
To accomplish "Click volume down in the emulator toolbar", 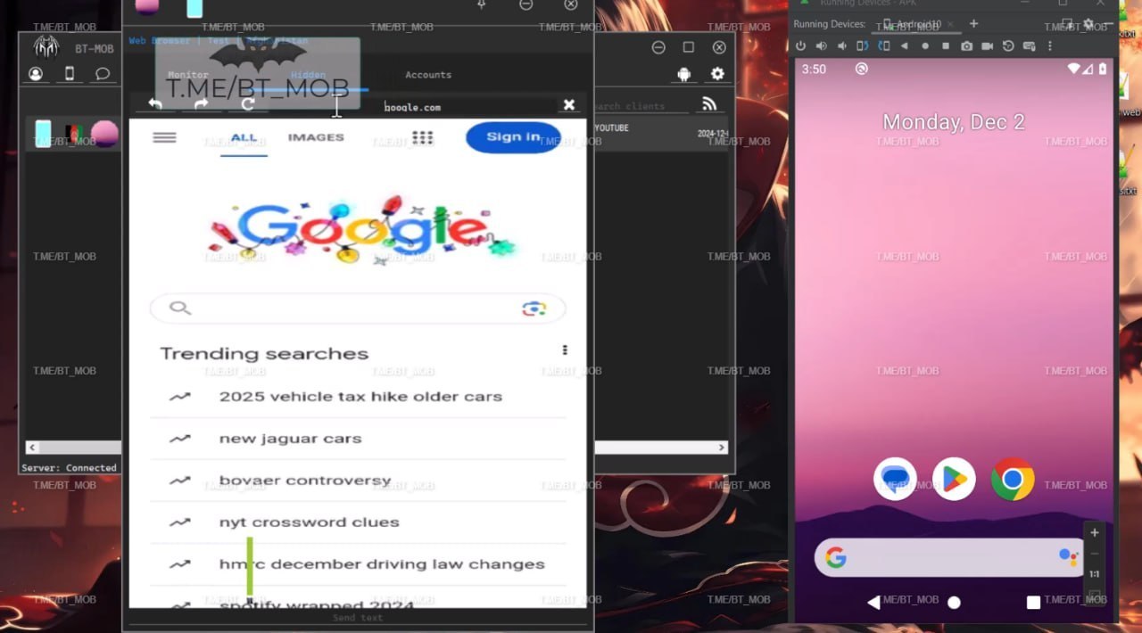I will click(841, 45).
